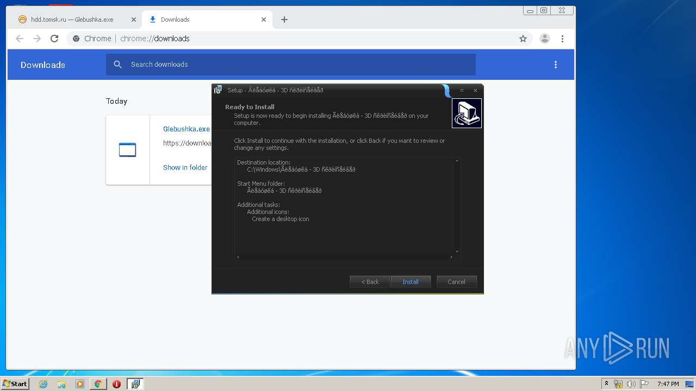Open Show in folder link
The image size is (696, 391).
(185, 167)
